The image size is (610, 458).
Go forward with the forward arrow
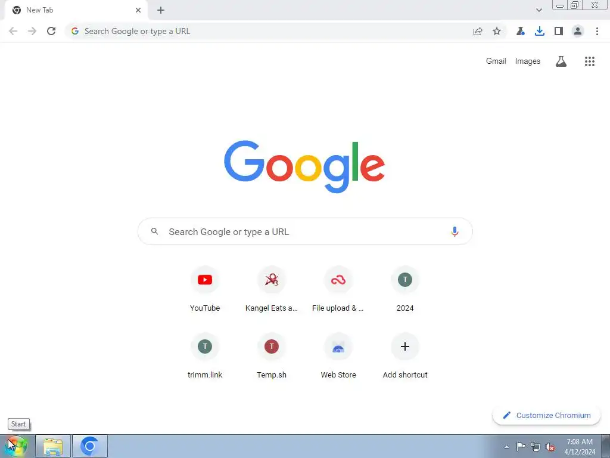tap(32, 31)
